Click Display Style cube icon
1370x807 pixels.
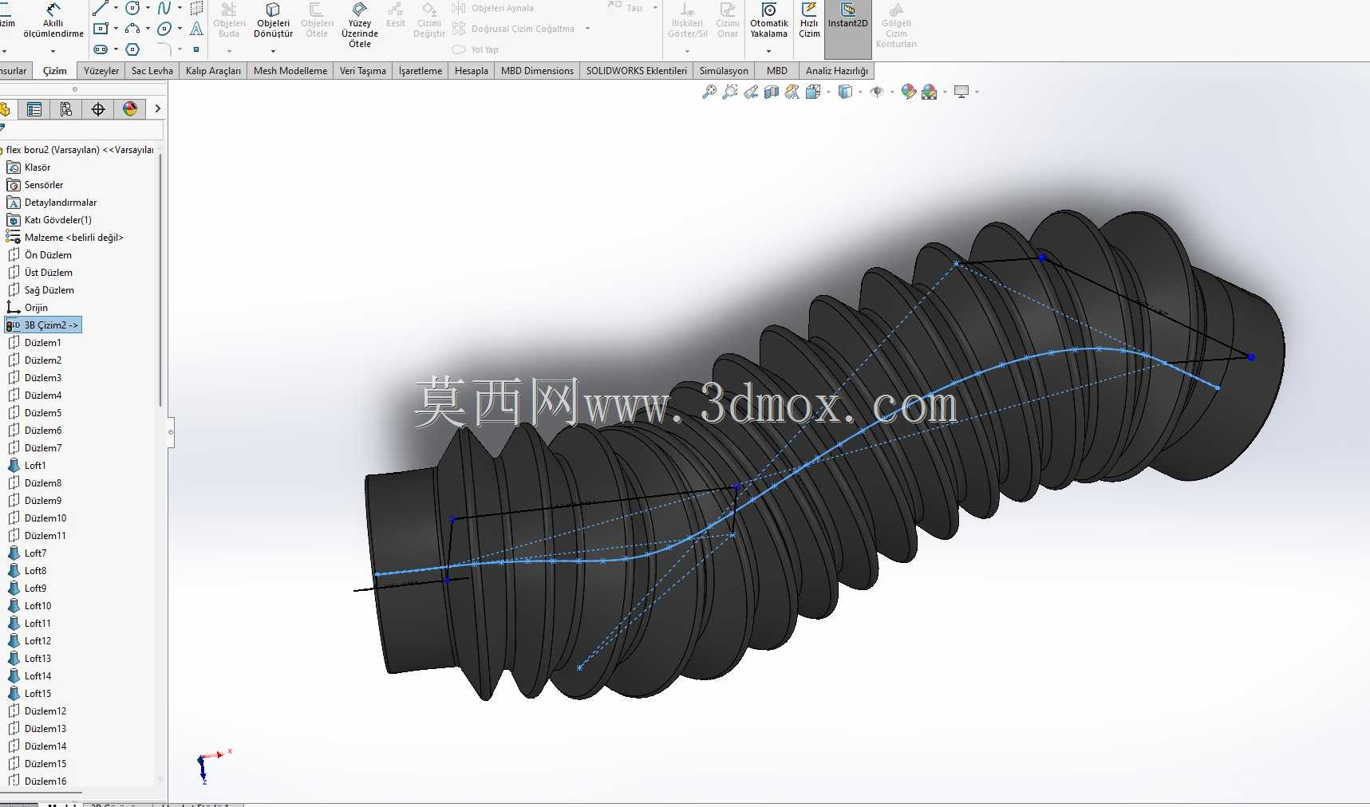click(x=845, y=93)
